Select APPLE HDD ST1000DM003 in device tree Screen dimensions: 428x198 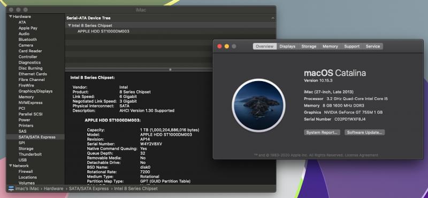(103, 31)
